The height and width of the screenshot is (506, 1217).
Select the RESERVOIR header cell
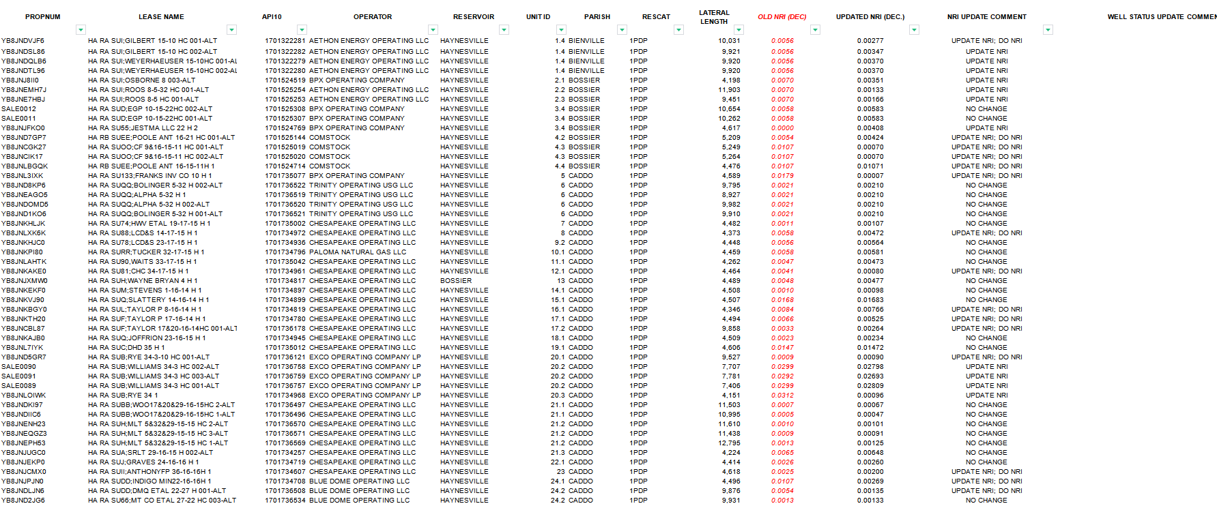point(474,17)
